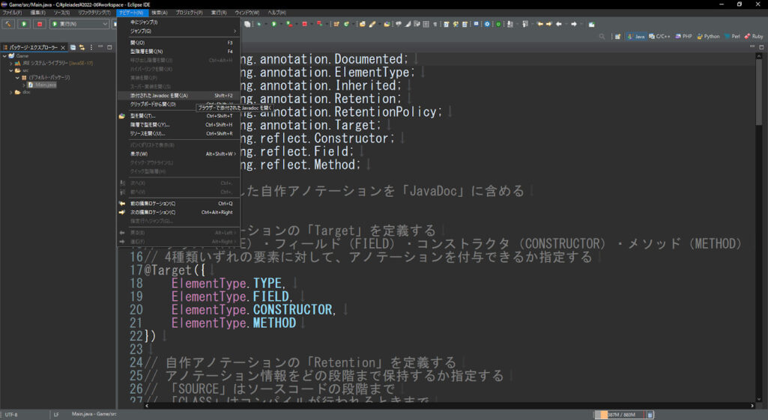Close the Package Explorer tab

pos(63,47)
